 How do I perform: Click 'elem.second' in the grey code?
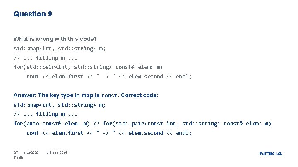click(x=146, y=77)
